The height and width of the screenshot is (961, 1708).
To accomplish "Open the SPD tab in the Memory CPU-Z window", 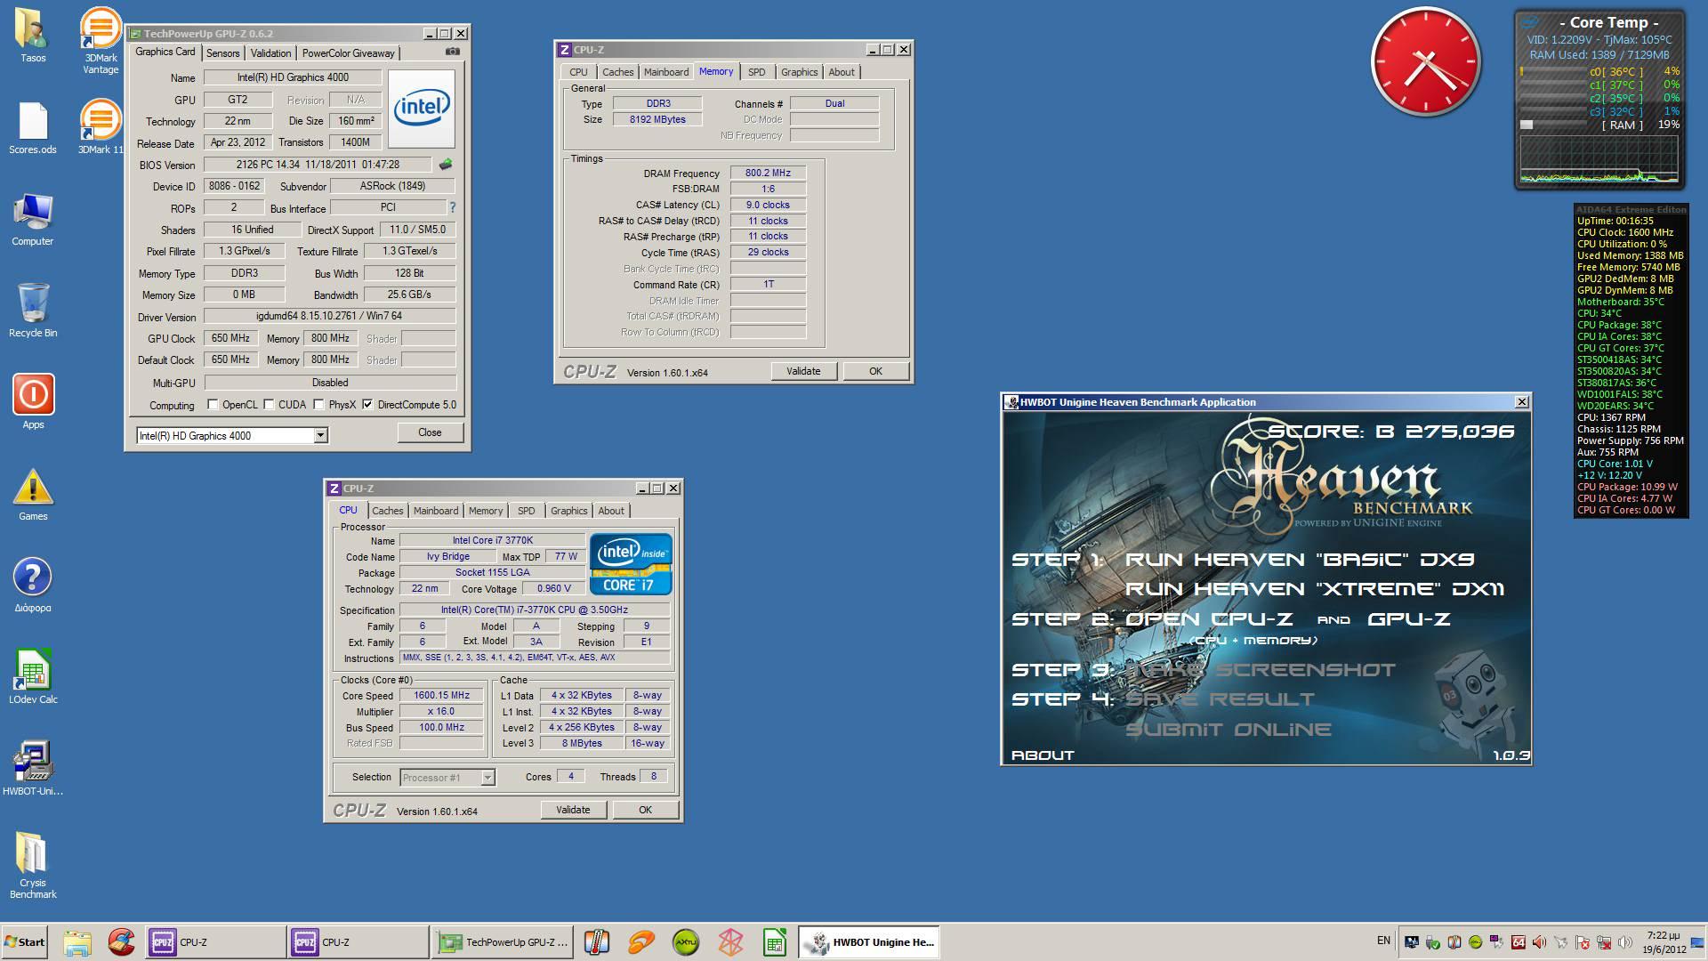I will [756, 72].
